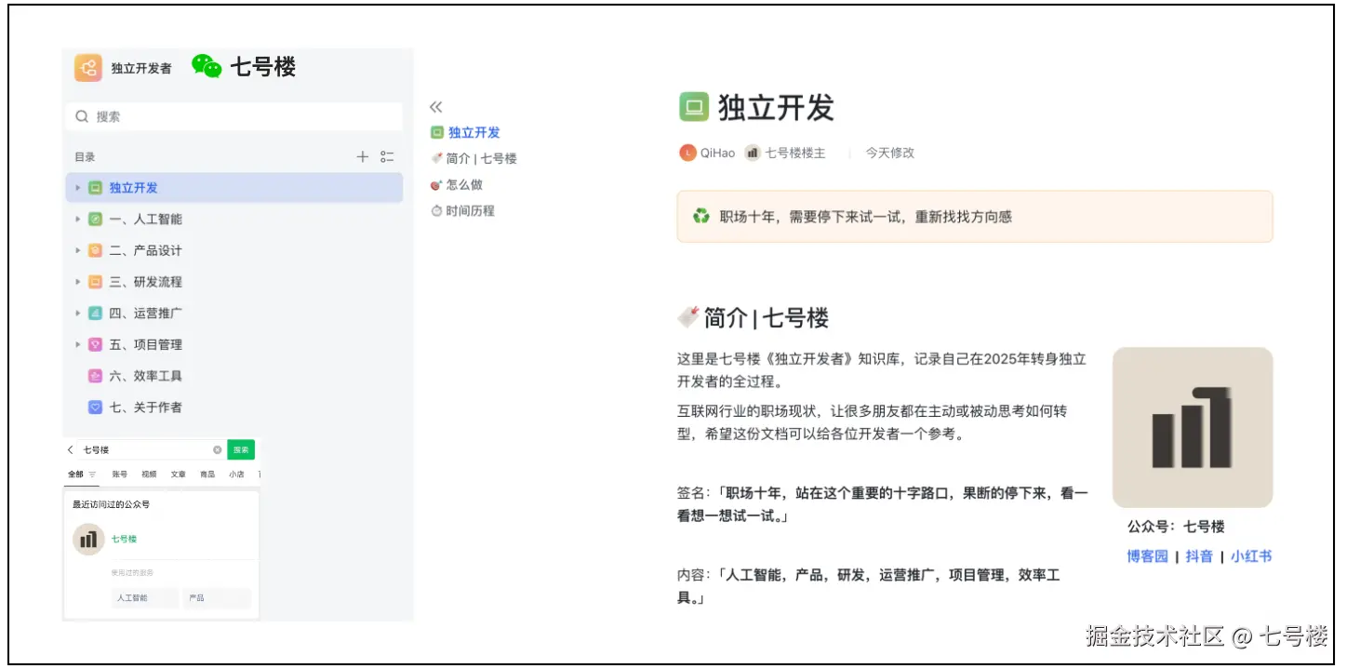Open the 小红书 link

click(x=1251, y=556)
